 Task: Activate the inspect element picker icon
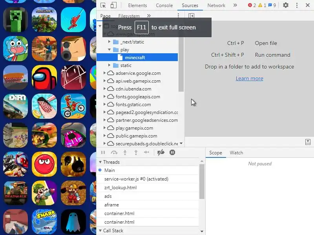[103, 5]
